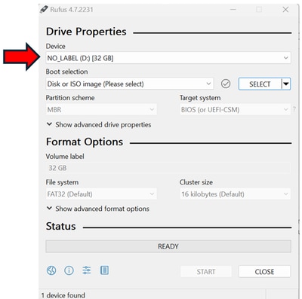
Task: Click the 'Volume label' caption
Action: click(65, 156)
